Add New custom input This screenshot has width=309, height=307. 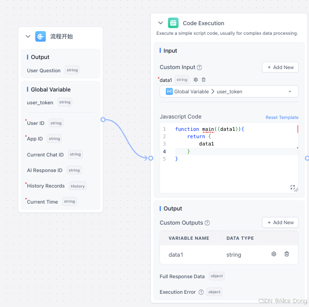coord(280,67)
